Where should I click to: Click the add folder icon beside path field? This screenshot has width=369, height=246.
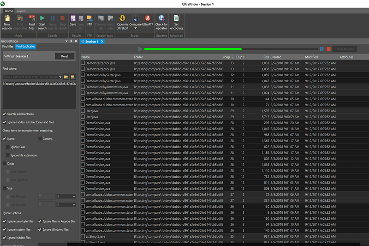point(73,77)
